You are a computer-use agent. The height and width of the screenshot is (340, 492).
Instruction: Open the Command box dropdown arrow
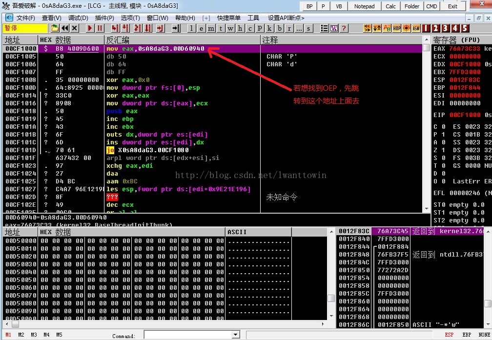click(236, 335)
